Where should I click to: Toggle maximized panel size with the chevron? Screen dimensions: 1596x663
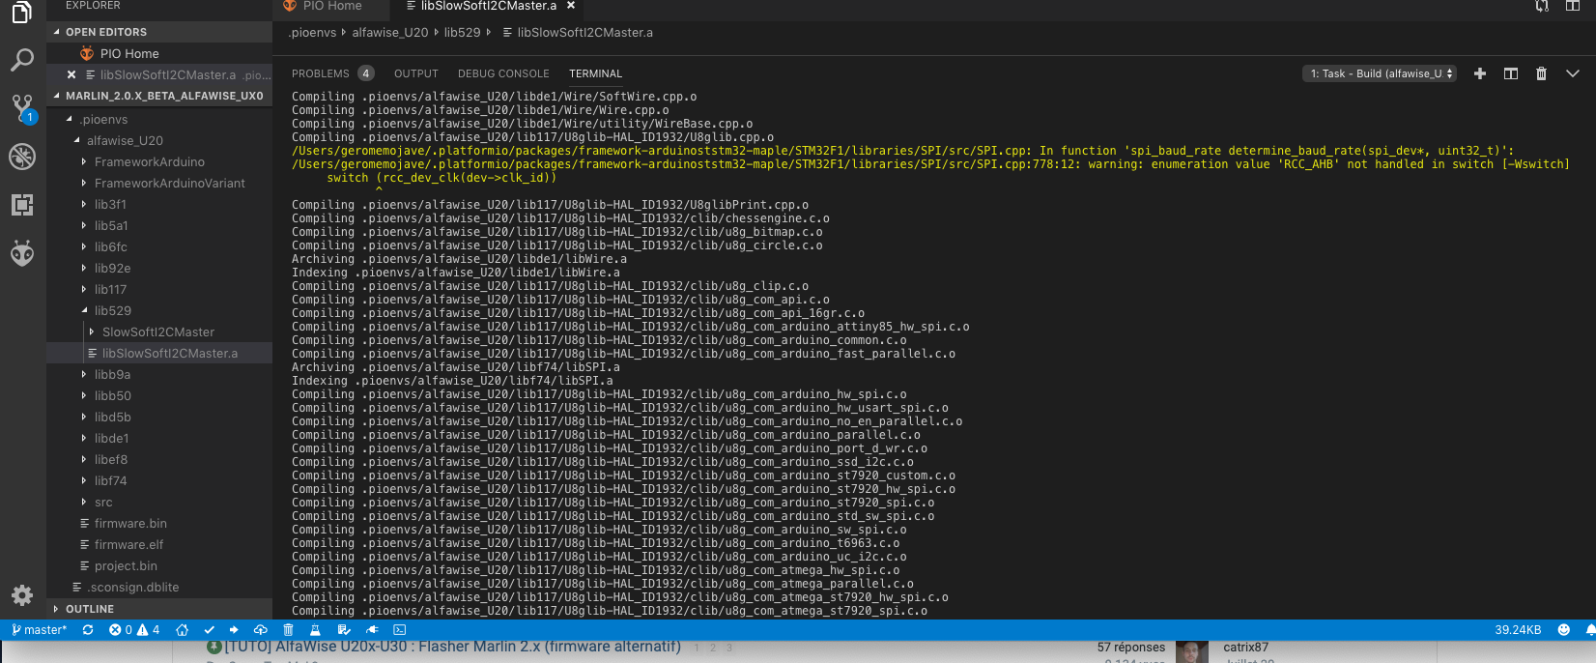coord(1572,73)
